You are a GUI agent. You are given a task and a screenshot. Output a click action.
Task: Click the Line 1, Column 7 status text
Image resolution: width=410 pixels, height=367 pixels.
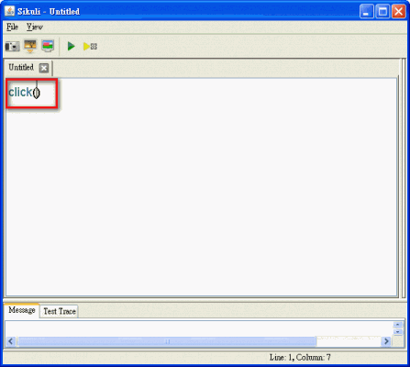tap(300, 357)
